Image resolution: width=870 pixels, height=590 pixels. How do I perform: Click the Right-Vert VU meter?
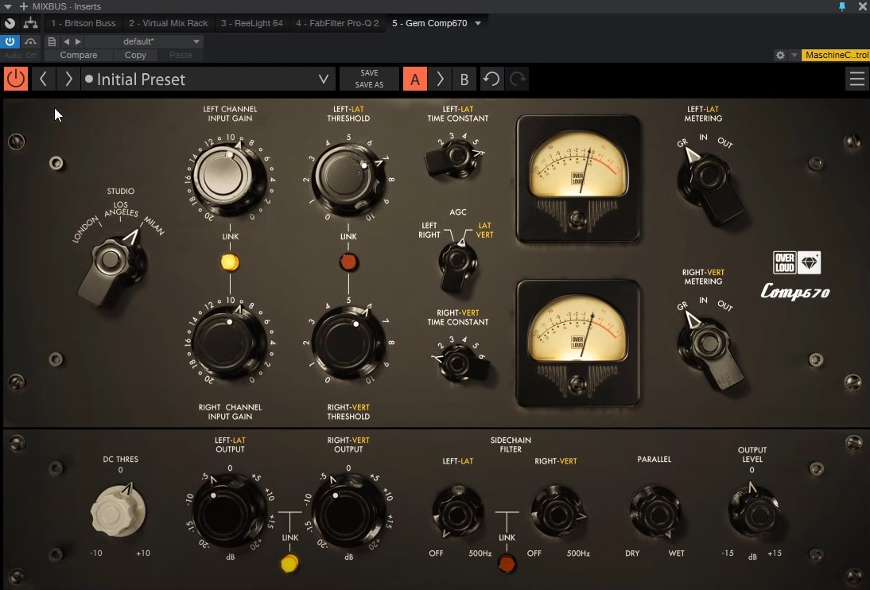click(x=577, y=344)
